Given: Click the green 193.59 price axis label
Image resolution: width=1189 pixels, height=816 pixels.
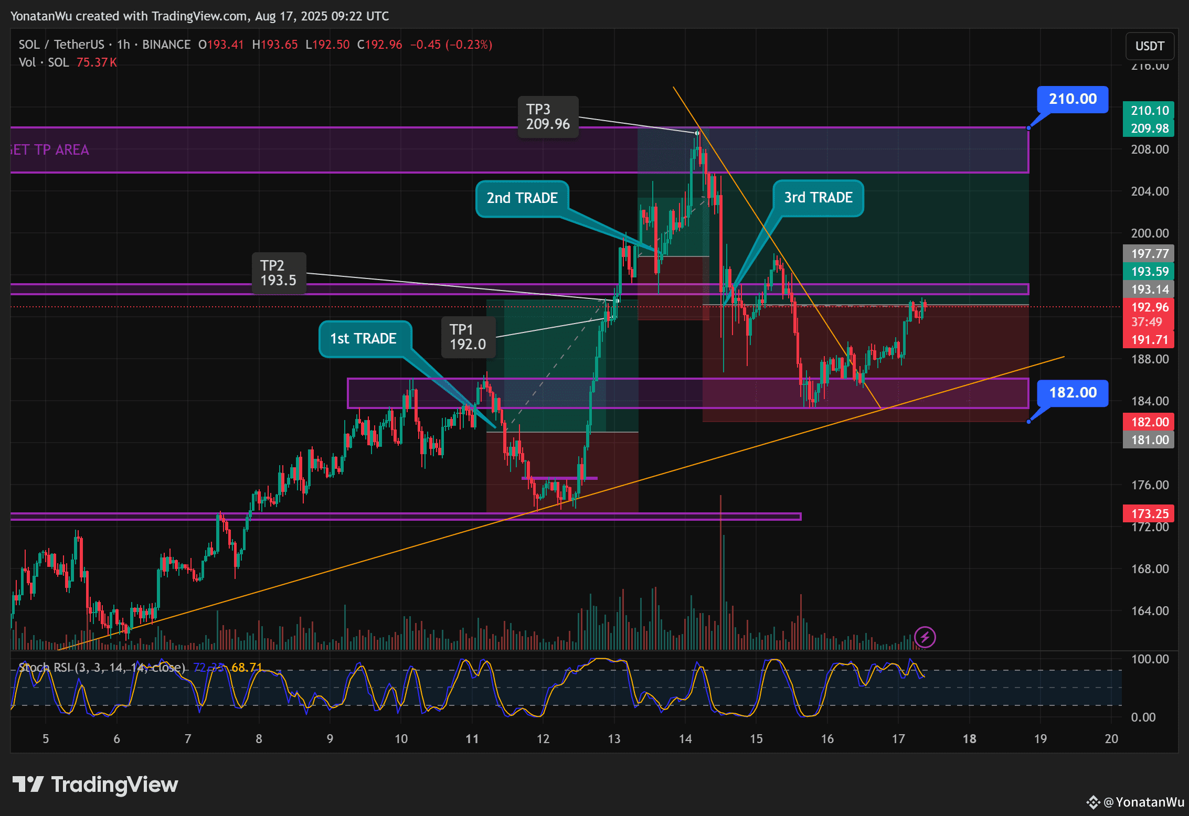Looking at the screenshot, I should click(x=1148, y=272).
